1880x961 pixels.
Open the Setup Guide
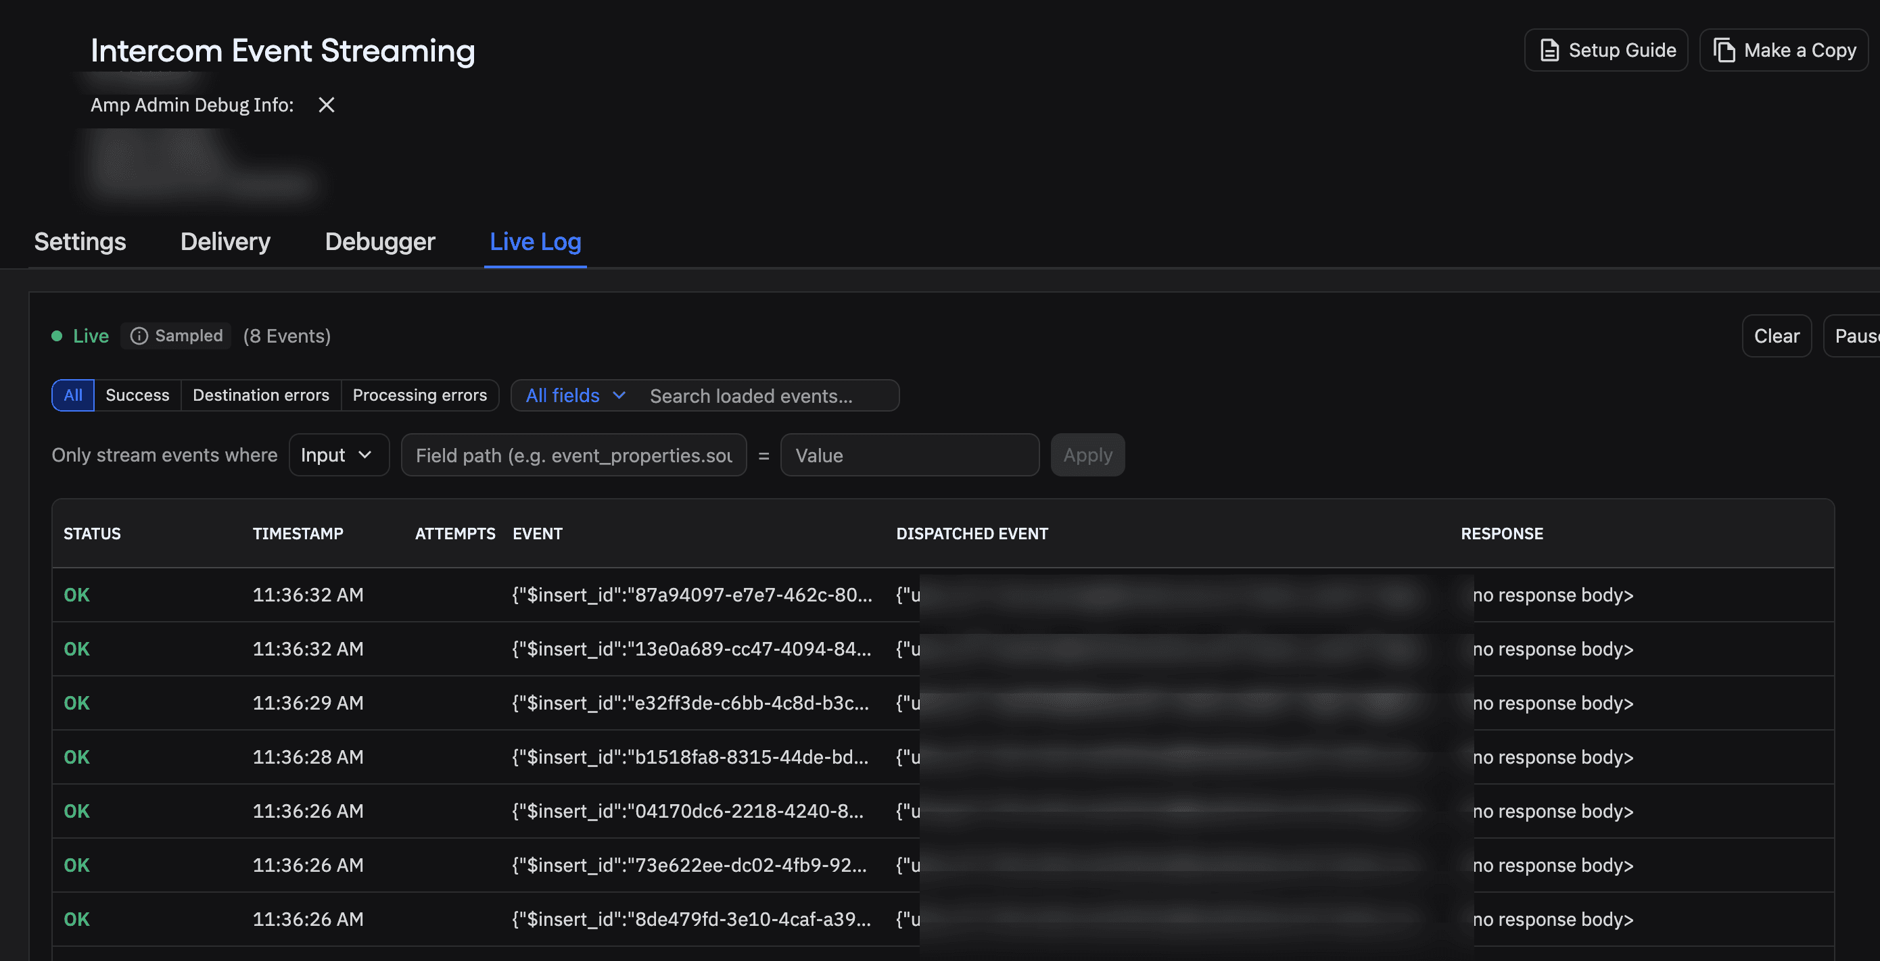pyautogui.click(x=1605, y=50)
